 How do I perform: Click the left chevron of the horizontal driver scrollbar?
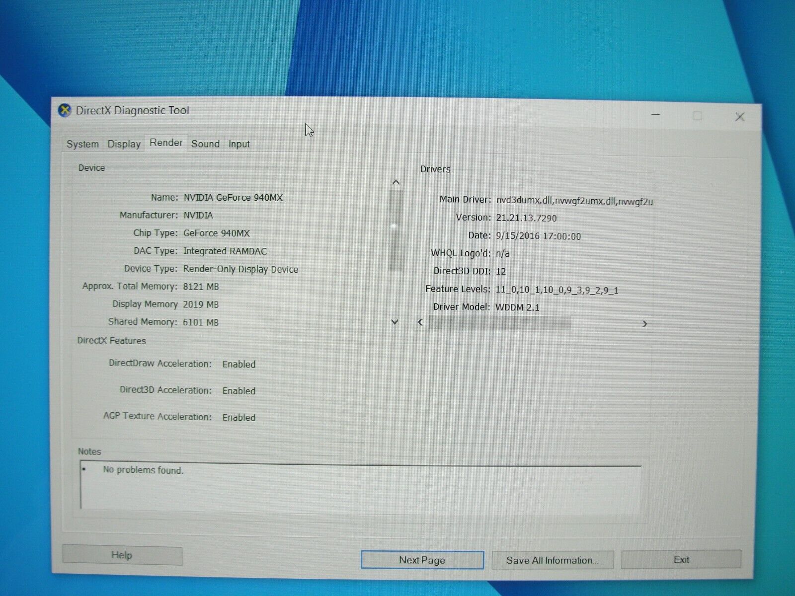pyautogui.click(x=419, y=323)
